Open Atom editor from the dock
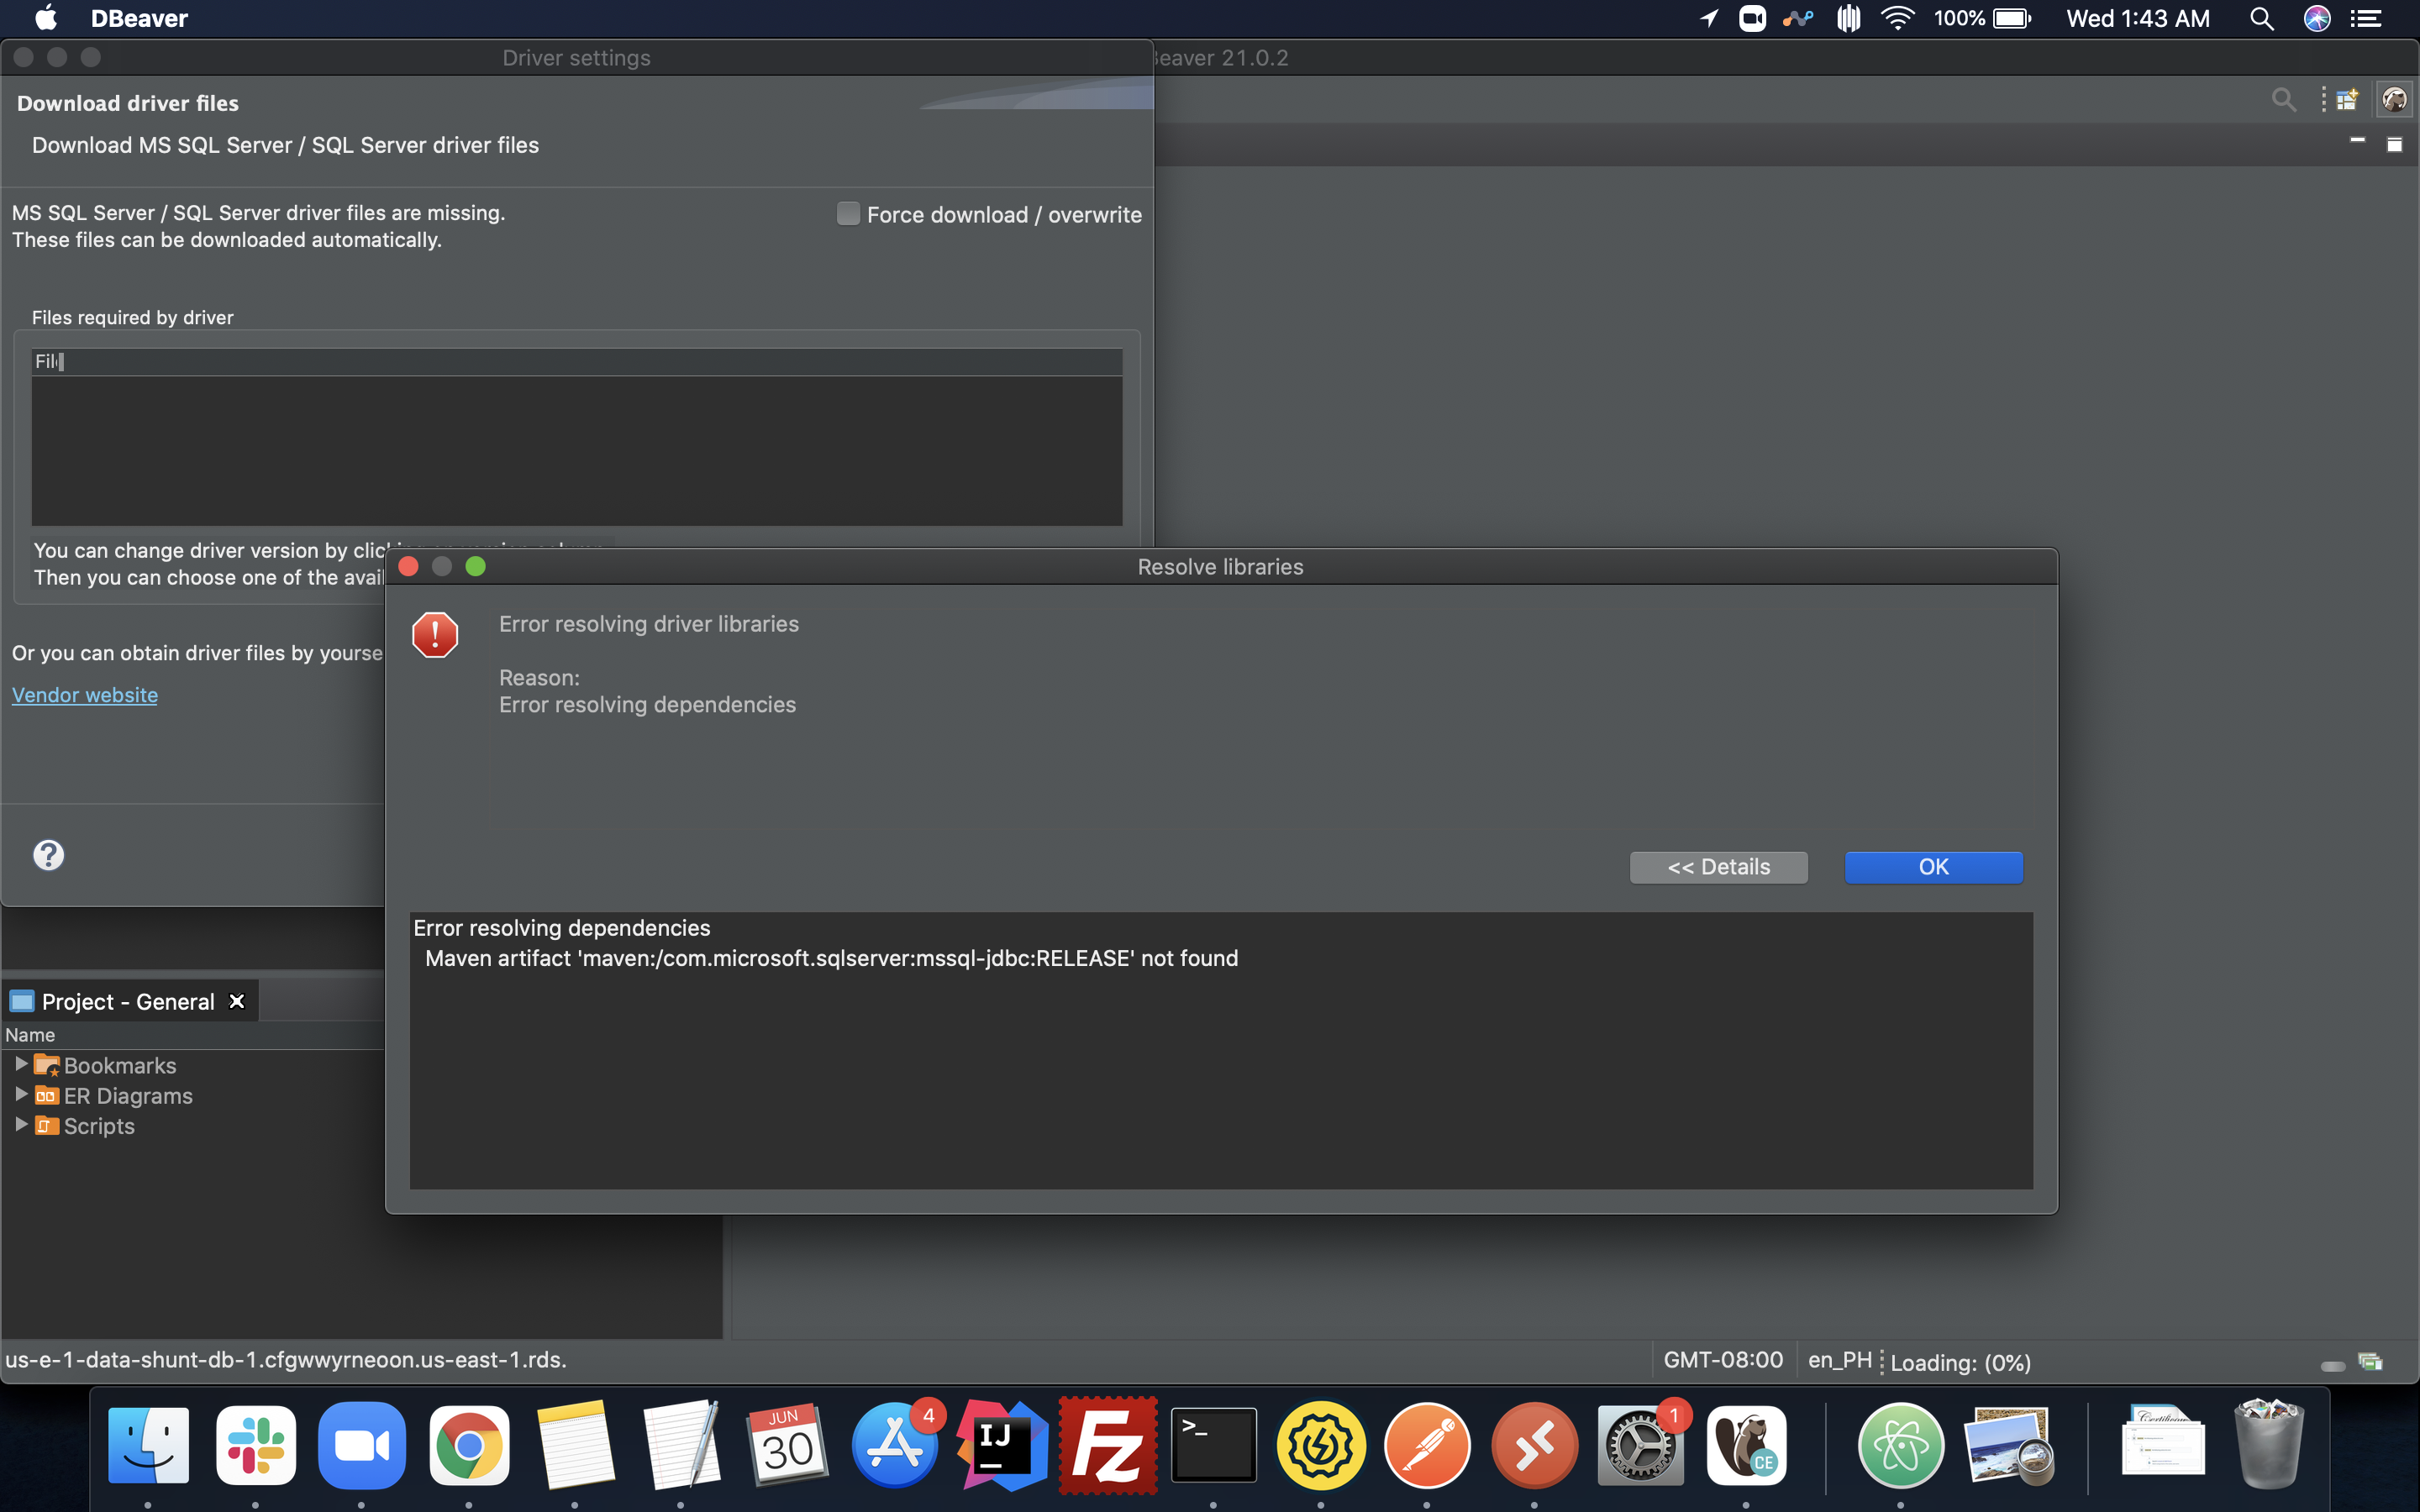Image resolution: width=2420 pixels, height=1512 pixels. pyautogui.click(x=1900, y=1445)
